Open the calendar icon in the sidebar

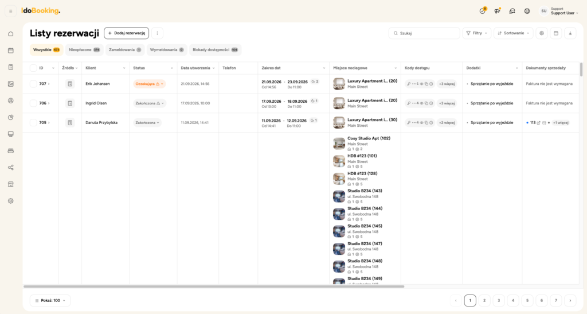[x=11, y=50]
